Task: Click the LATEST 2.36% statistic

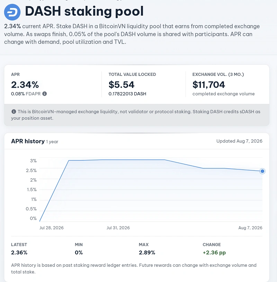Action: [19, 249]
